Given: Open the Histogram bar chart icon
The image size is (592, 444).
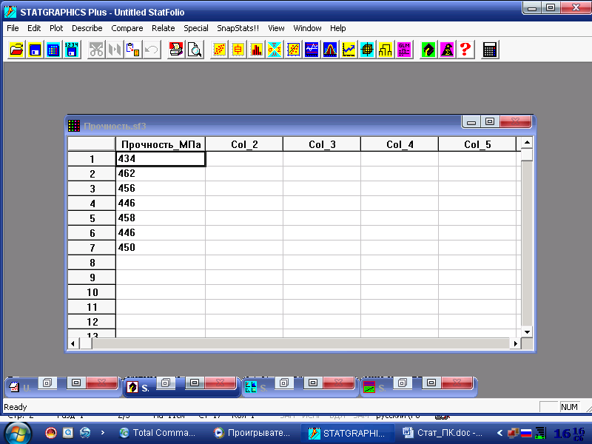Looking at the screenshot, I should pos(256,50).
